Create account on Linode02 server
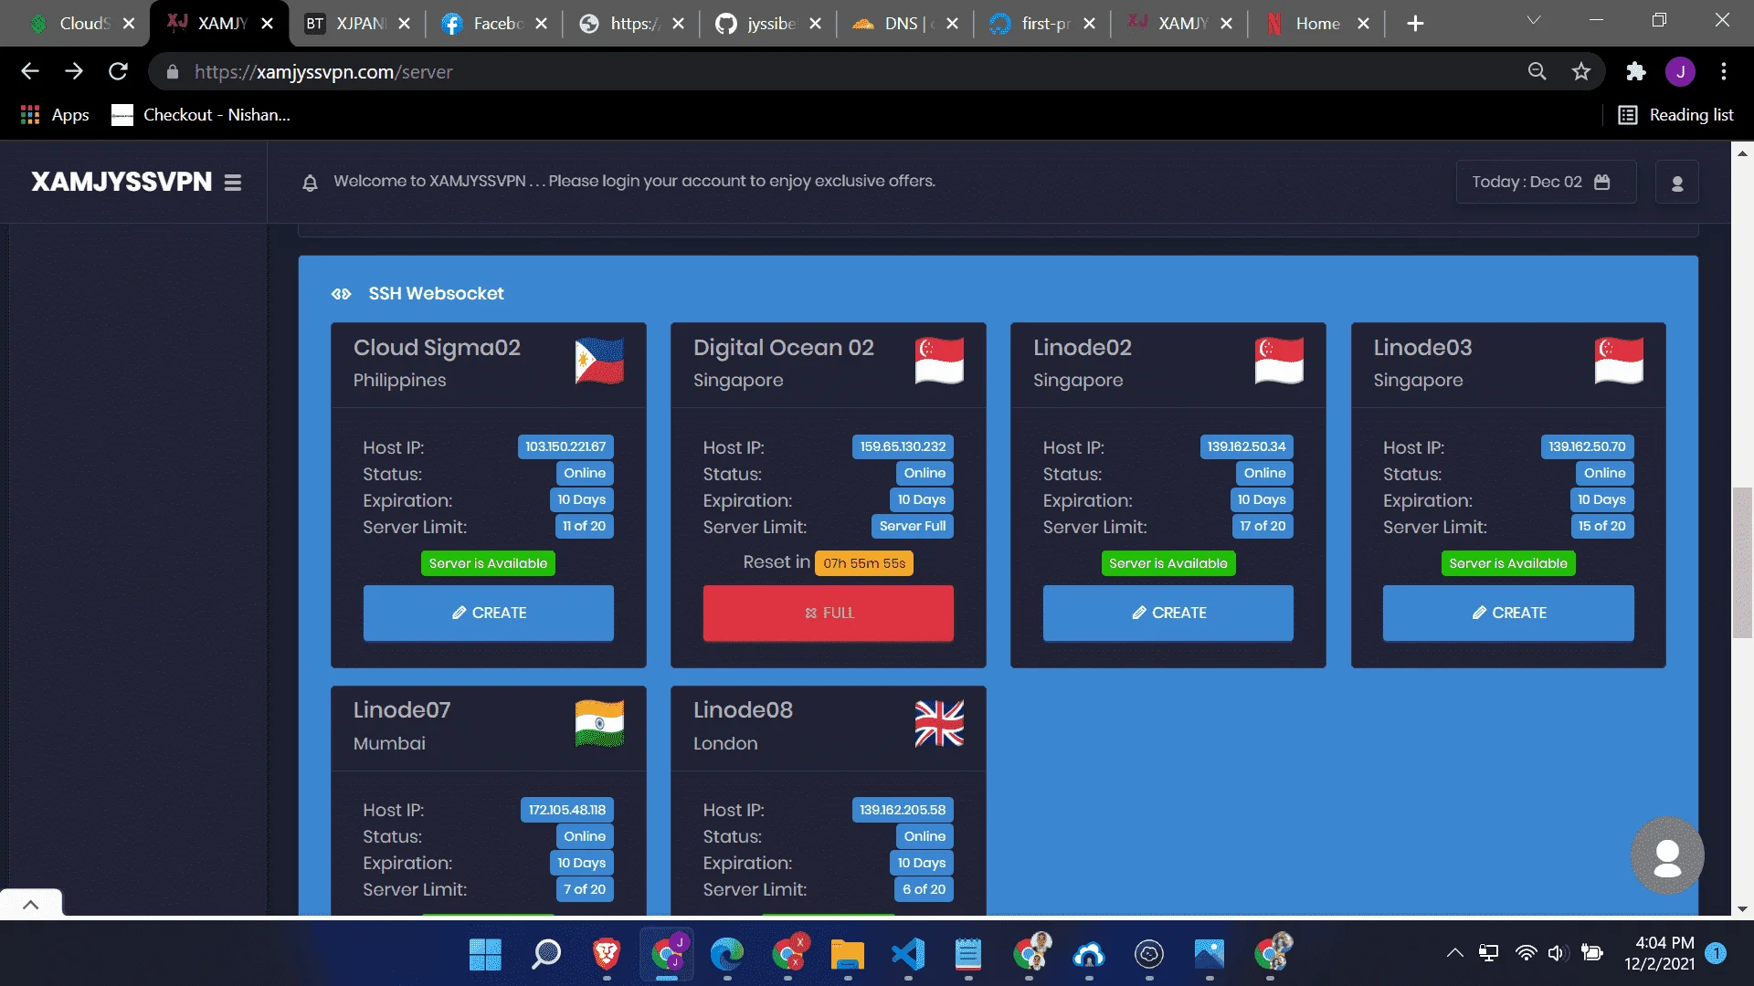Viewport: 1754px width, 986px height. click(1168, 613)
